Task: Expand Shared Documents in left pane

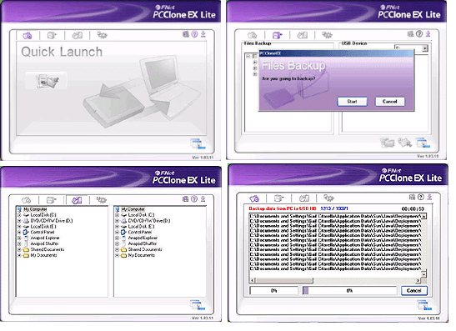Action: click(19, 249)
